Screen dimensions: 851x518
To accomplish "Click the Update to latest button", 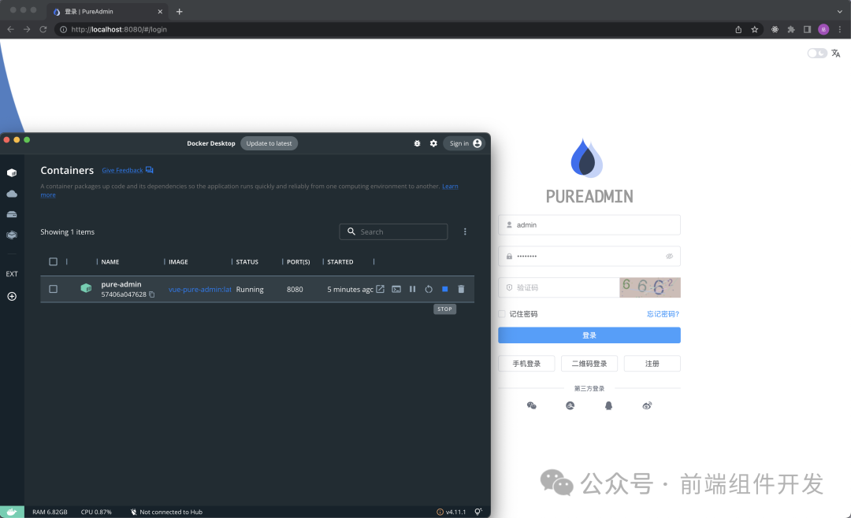I will [269, 143].
